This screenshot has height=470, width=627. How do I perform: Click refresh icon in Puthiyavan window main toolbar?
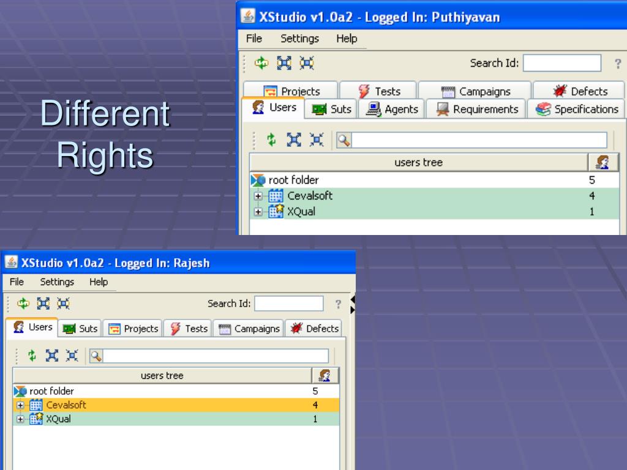261,63
